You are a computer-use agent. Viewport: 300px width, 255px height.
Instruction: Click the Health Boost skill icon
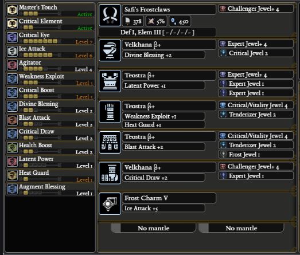12,148
